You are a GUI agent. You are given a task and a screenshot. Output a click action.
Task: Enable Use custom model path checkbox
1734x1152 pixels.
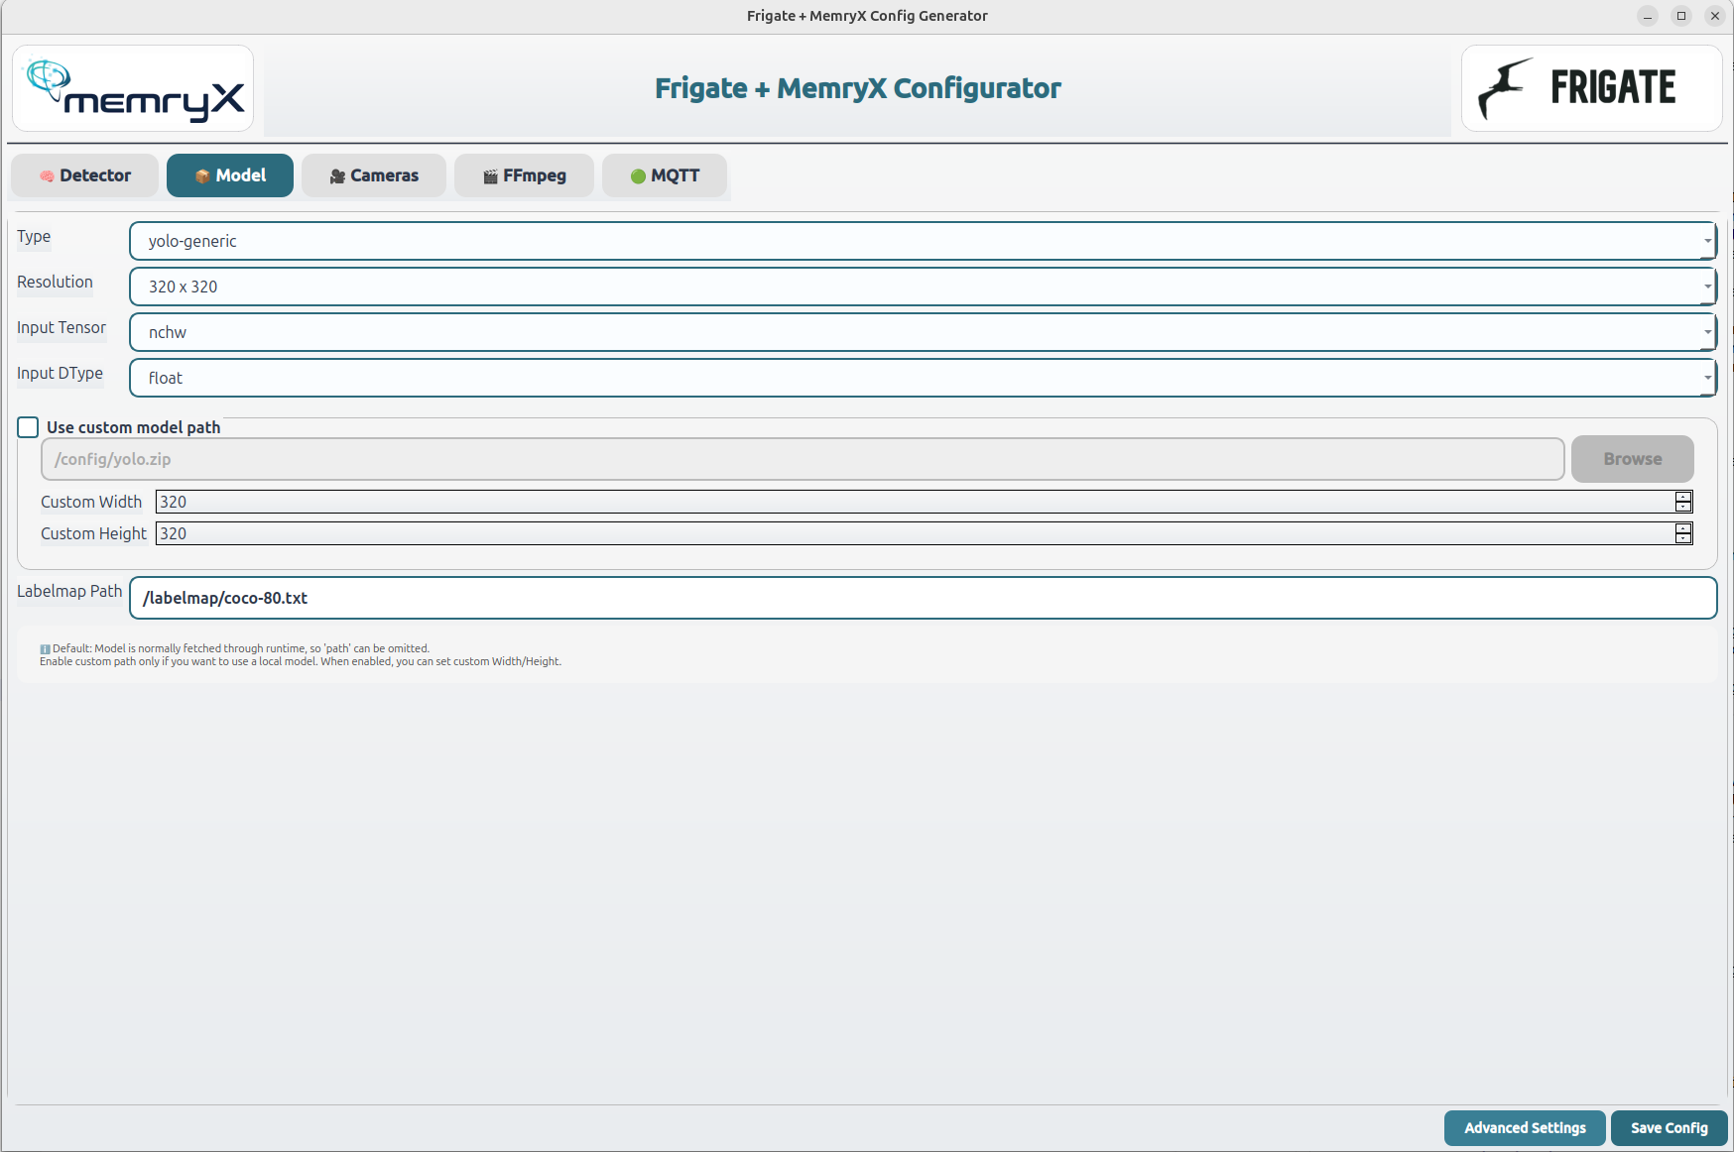[x=28, y=427]
